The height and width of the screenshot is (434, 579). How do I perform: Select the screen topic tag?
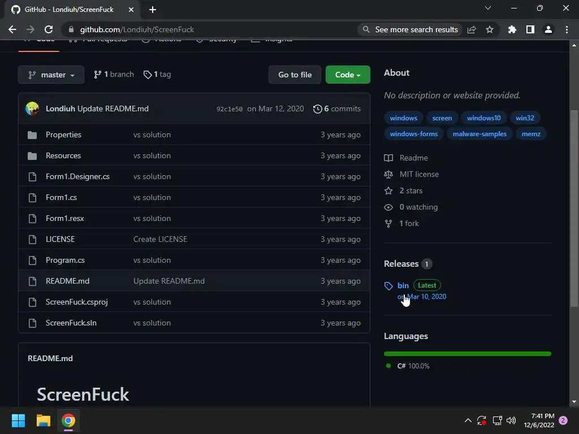[x=442, y=118]
